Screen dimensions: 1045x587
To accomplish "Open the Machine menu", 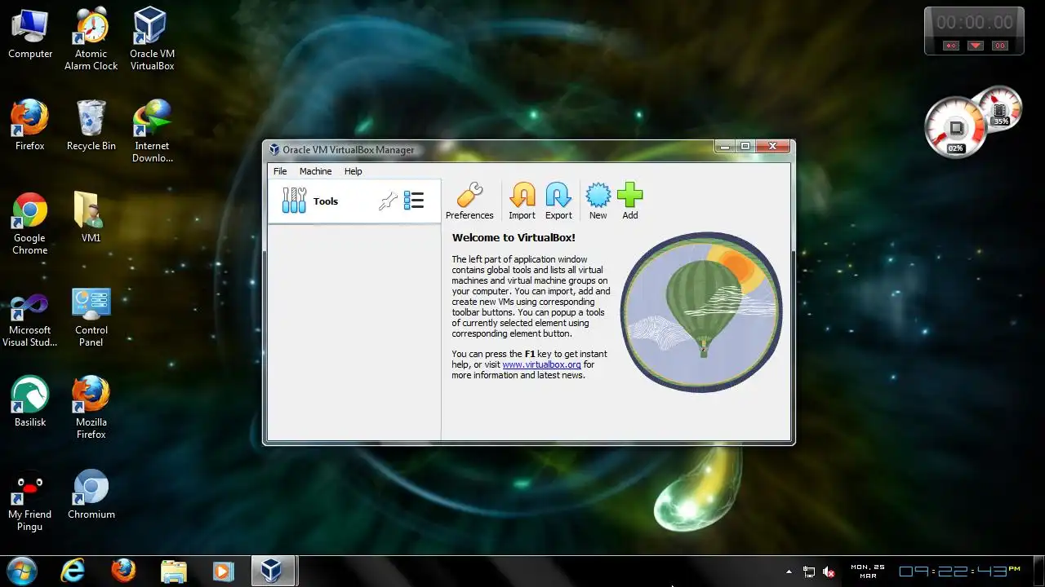I will coord(315,171).
